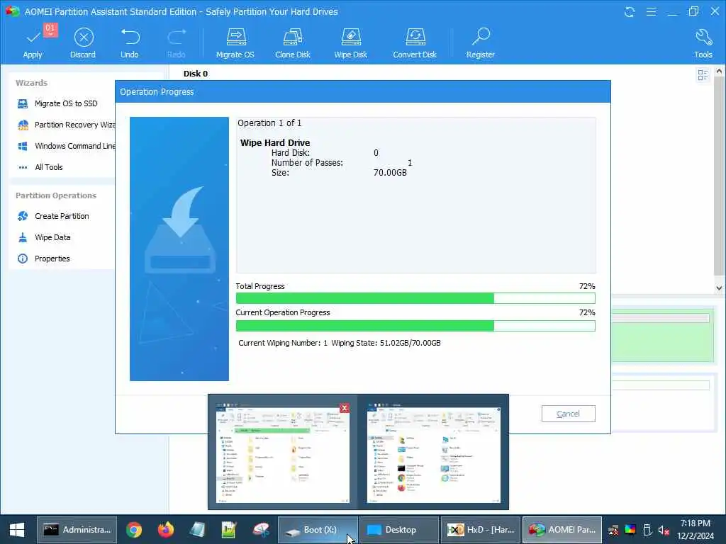Close the left Explorer preview thumbnail
Viewport: 726px width, 544px height.
[x=345, y=408]
